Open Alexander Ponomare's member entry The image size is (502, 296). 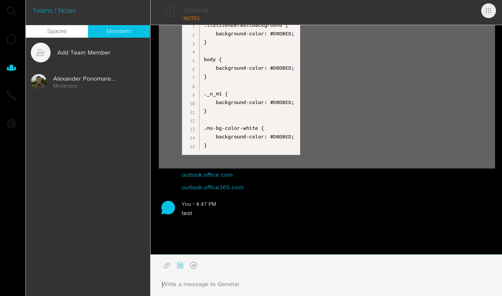(x=84, y=79)
